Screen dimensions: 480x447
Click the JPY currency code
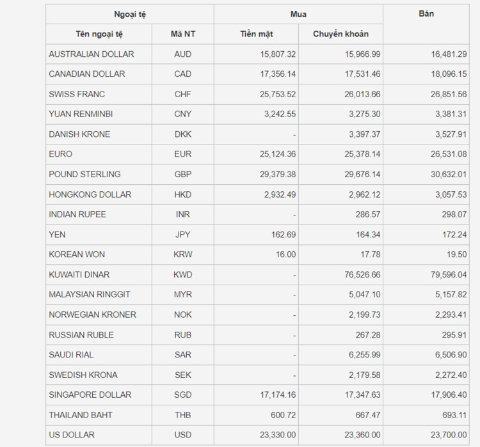pyautogui.click(x=183, y=235)
